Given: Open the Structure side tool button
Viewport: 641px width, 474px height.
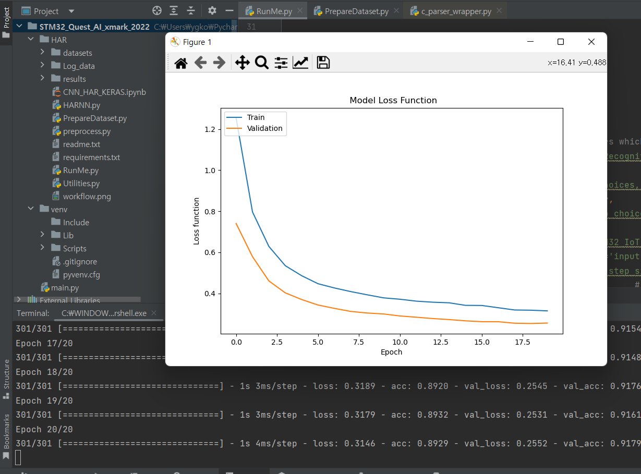Looking at the screenshot, I should pos(6,379).
